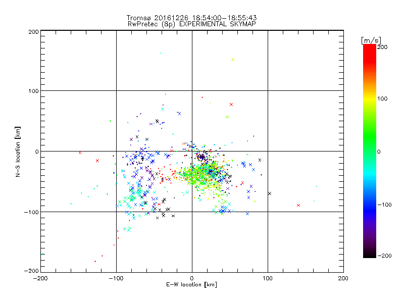Click the y-axis tick label "-100"

pos(31,212)
